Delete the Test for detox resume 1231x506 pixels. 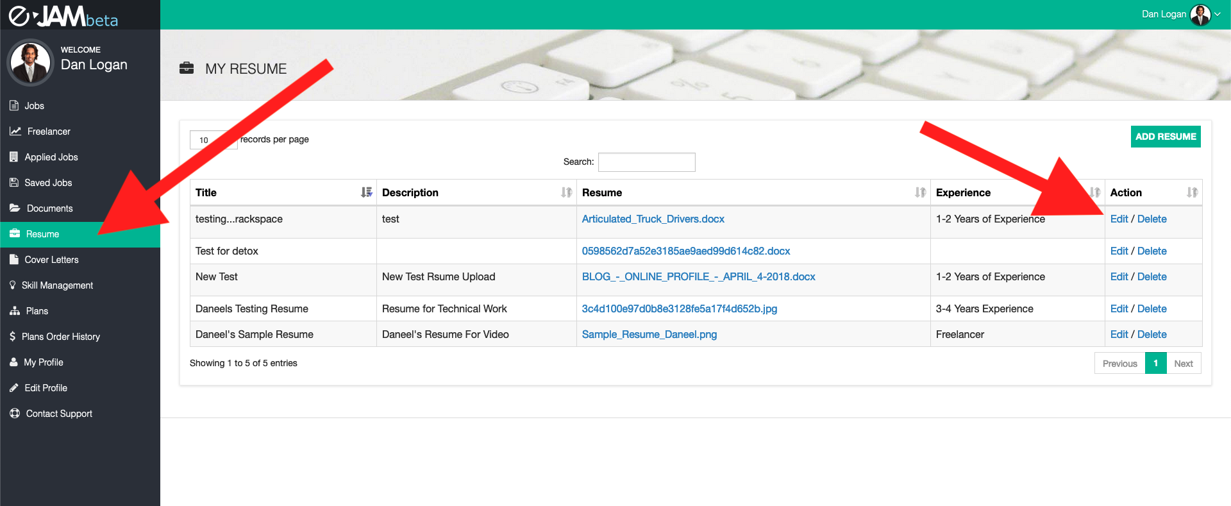1152,251
